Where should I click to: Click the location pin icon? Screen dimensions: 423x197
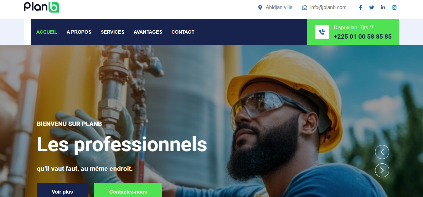[260, 7]
